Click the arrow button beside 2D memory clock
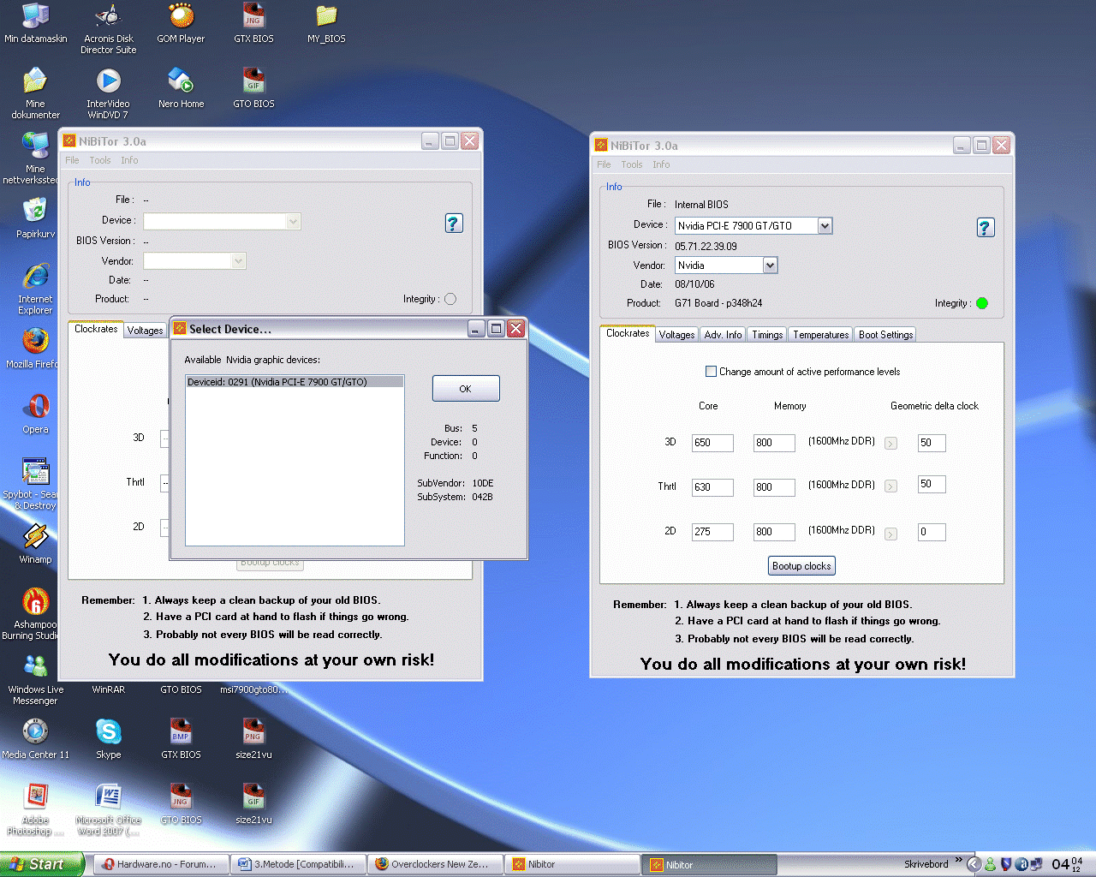The height and width of the screenshot is (877, 1096). pyautogui.click(x=890, y=534)
